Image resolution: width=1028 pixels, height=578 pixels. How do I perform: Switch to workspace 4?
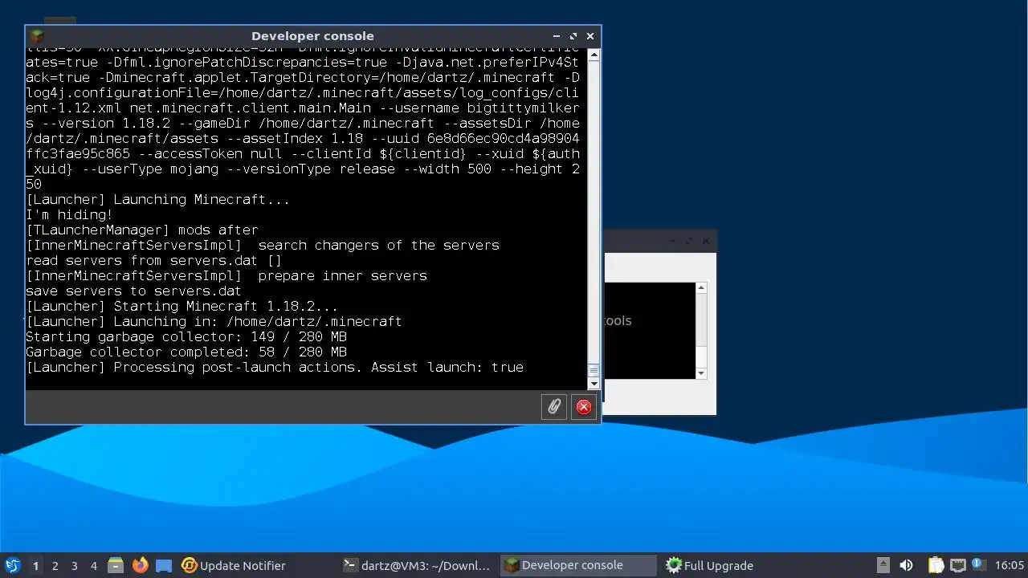(93, 566)
